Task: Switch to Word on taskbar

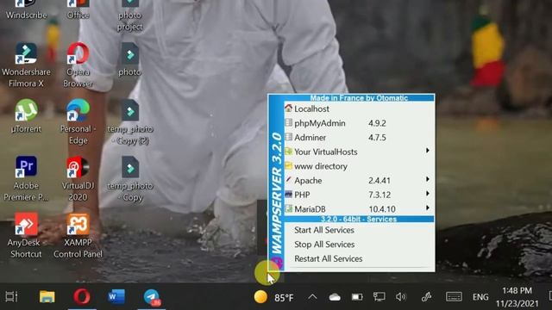Action: pos(116,297)
